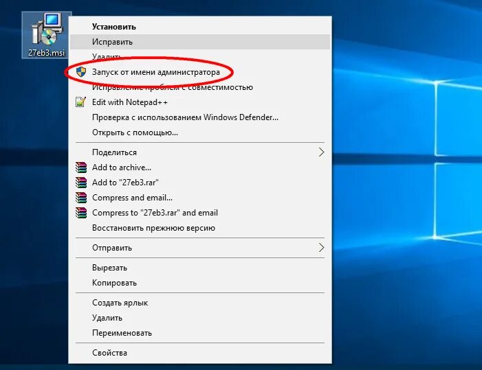Viewport: 482px width, 370px height.
Task: Run Проверка с использованием Windows Defender
Action: tap(200, 117)
